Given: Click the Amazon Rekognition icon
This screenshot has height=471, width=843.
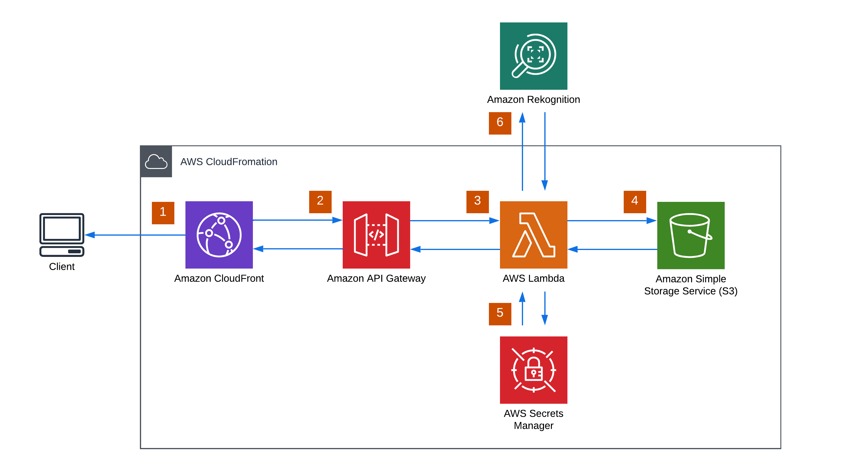Looking at the screenshot, I should [534, 56].
